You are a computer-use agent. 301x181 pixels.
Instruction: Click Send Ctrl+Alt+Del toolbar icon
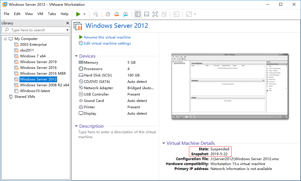95,14
